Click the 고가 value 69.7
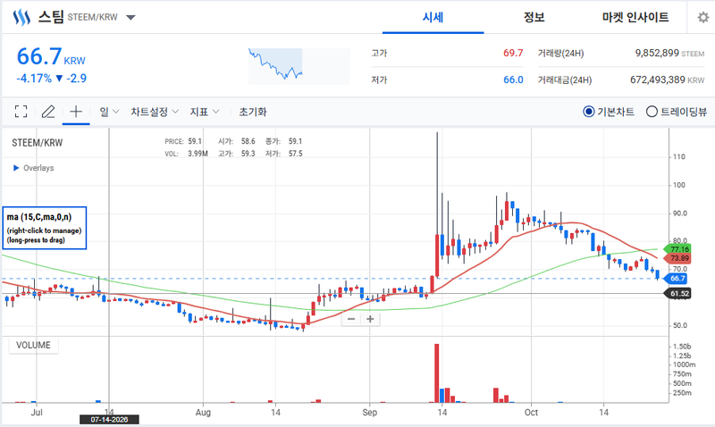The height and width of the screenshot is (427, 715). pos(513,53)
